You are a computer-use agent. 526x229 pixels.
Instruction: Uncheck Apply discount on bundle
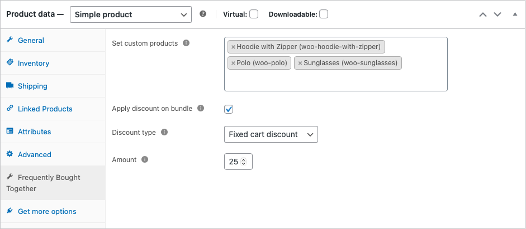pyautogui.click(x=229, y=109)
